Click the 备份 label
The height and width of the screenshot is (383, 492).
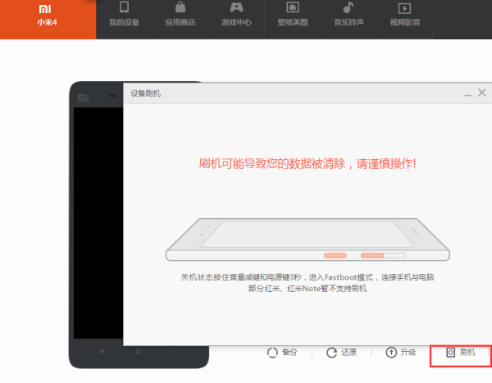tap(289, 352)
